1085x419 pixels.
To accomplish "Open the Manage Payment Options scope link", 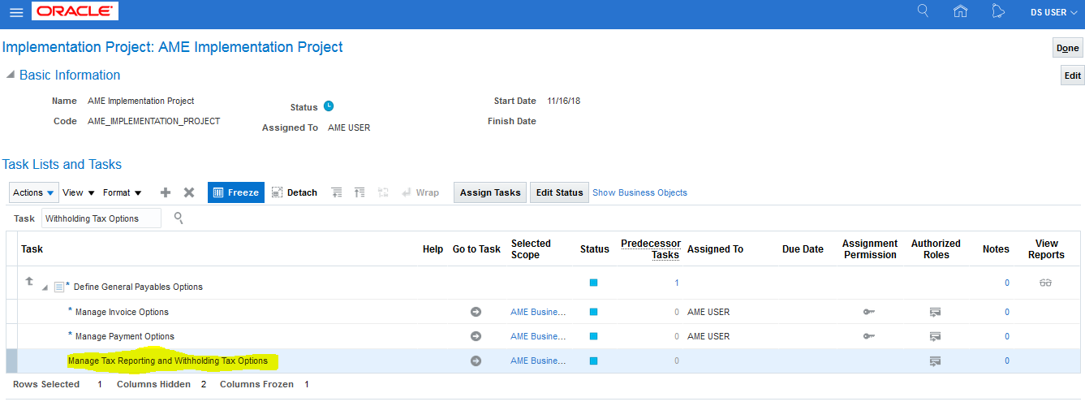I will (538, 336).
